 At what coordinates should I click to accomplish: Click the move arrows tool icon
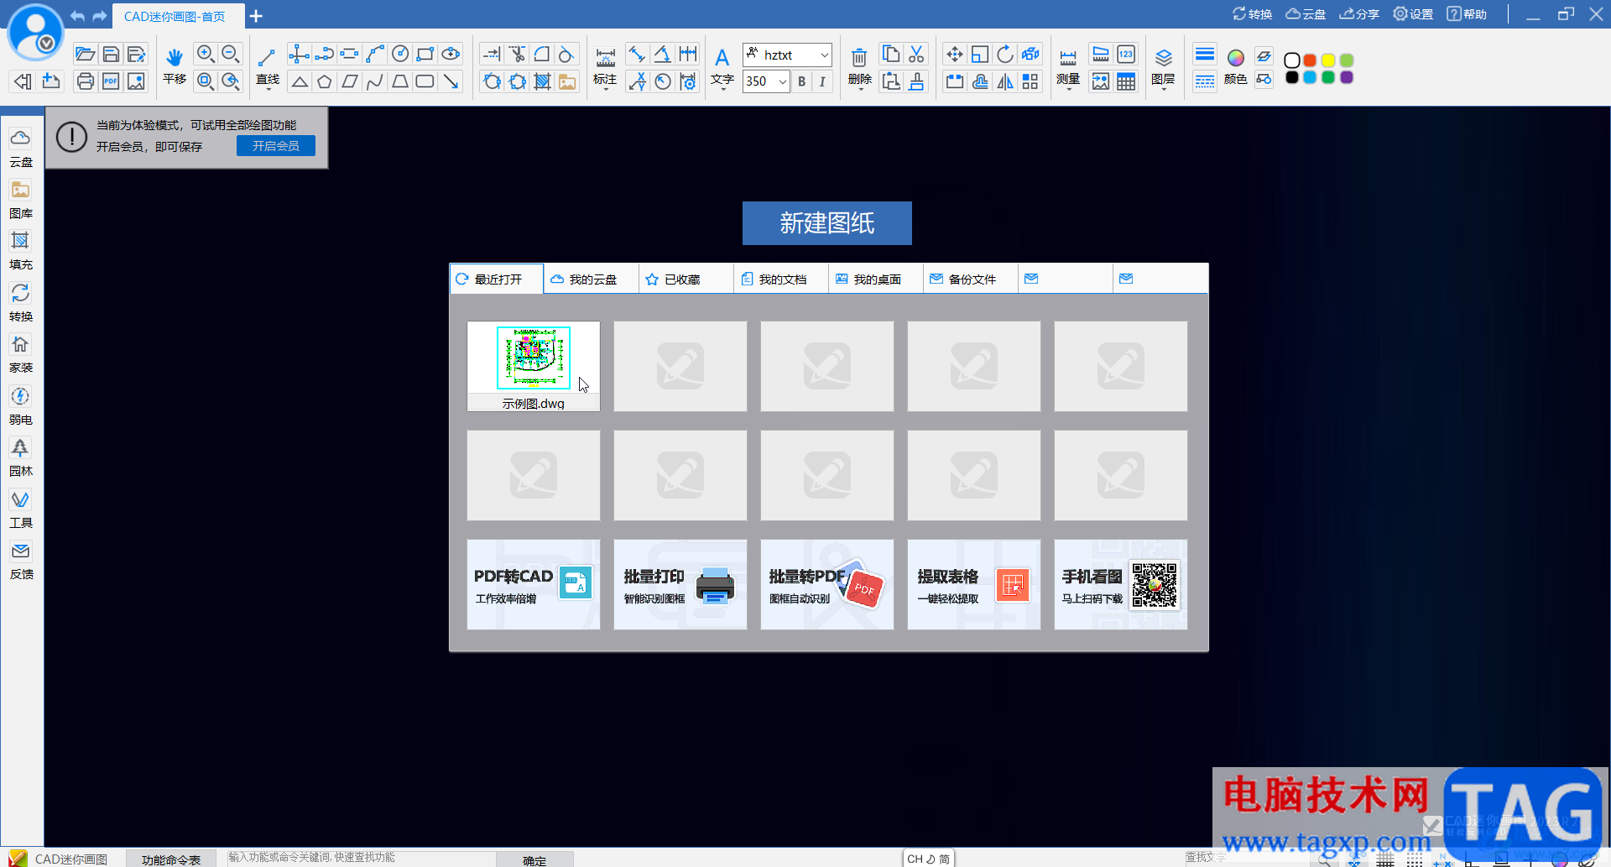tap(954, 55)
